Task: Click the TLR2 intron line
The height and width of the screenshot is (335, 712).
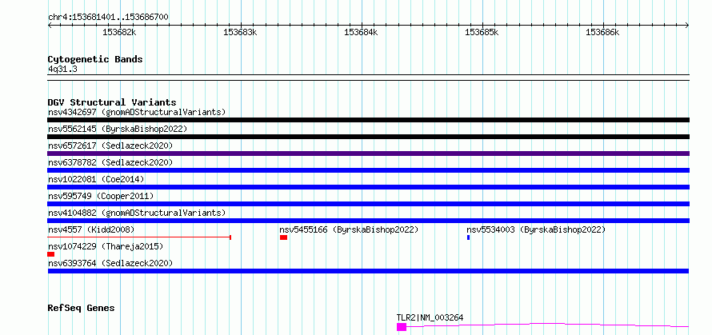Action: tap(548, 325)
